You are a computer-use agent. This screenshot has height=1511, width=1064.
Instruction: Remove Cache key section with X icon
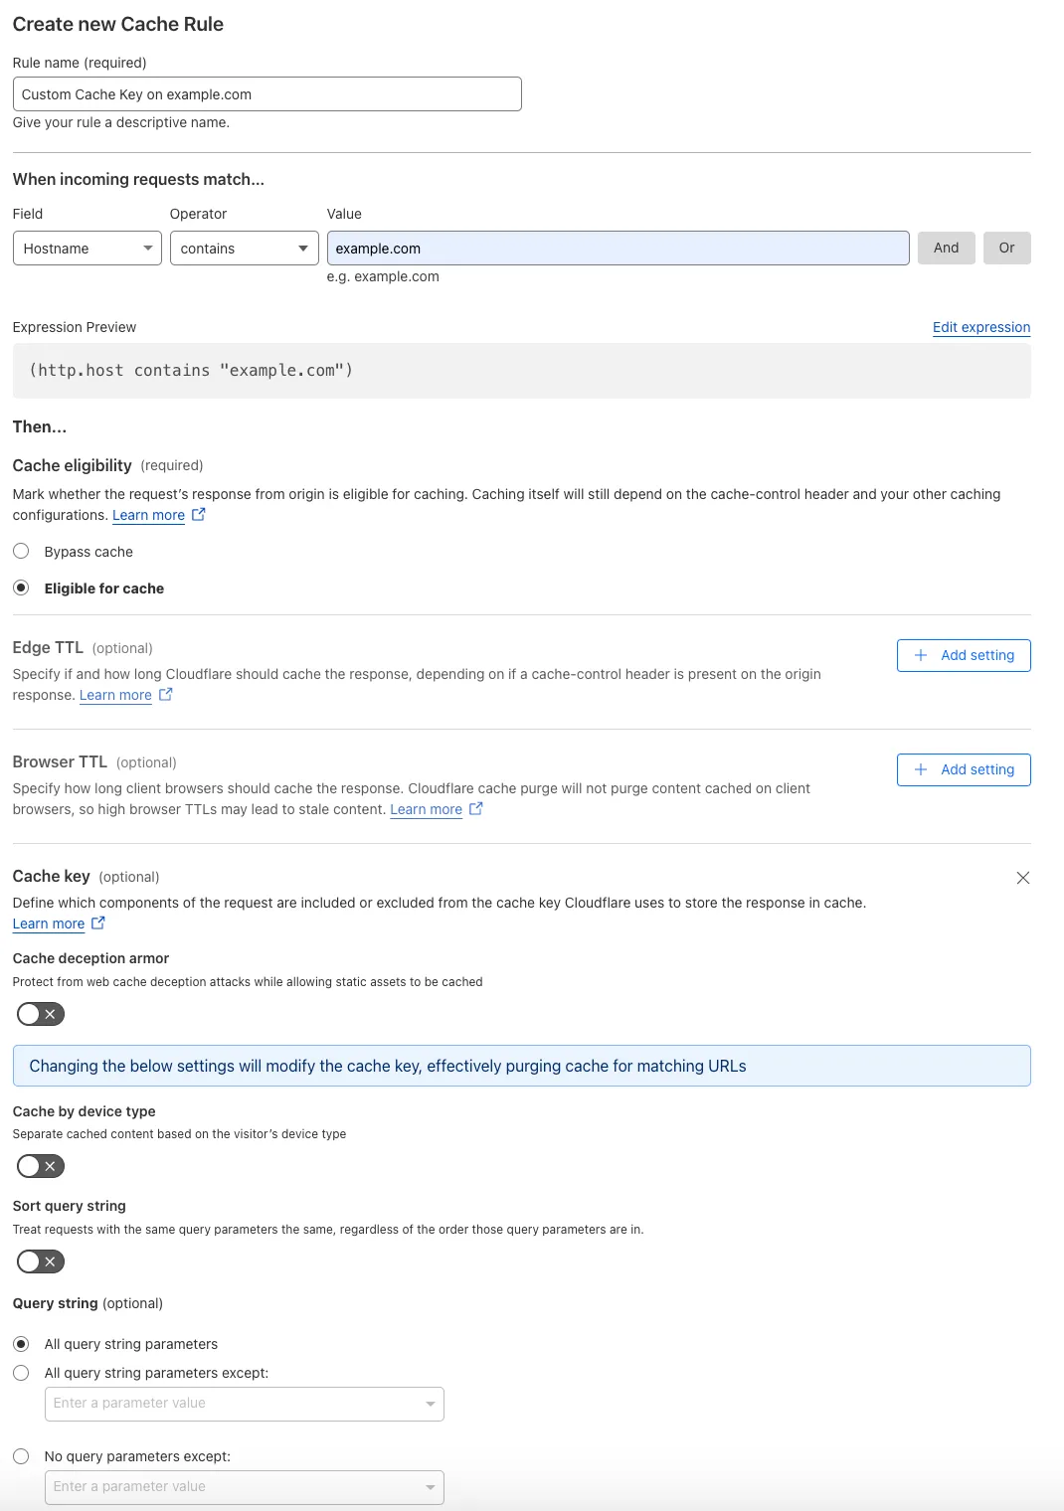click(1022, 878)
